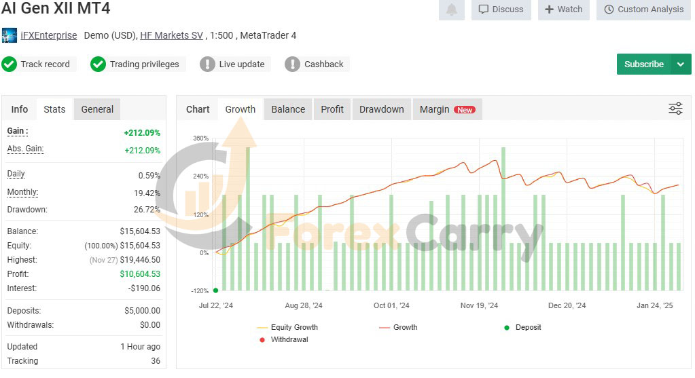Screen dimensions: 695x378
Task: Click the Track record green checkmark icon
Action: click(x=9, y=64)
